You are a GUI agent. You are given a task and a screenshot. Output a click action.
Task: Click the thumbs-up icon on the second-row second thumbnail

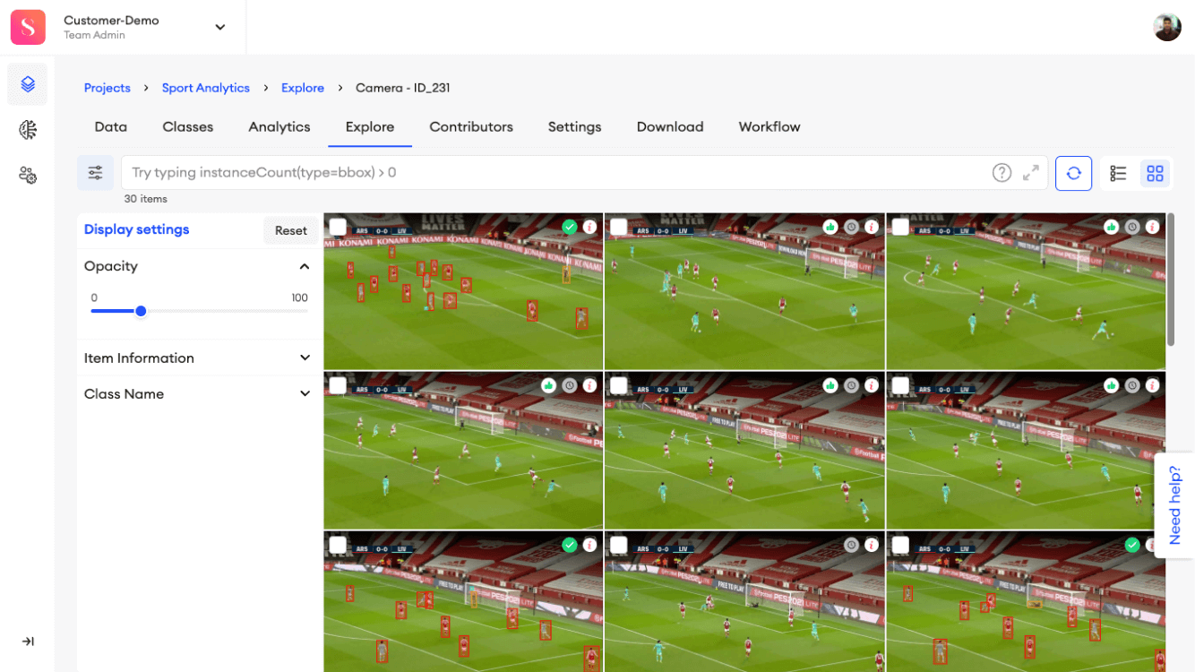point(831,385)
